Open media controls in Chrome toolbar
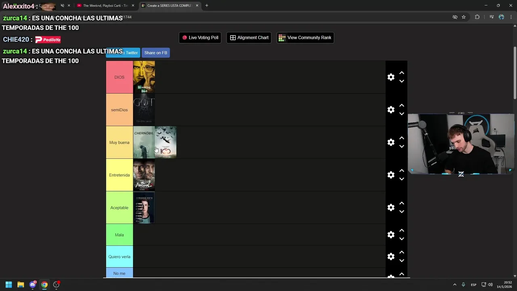Viewport: 517px width, 291px height. click(492, 17)
